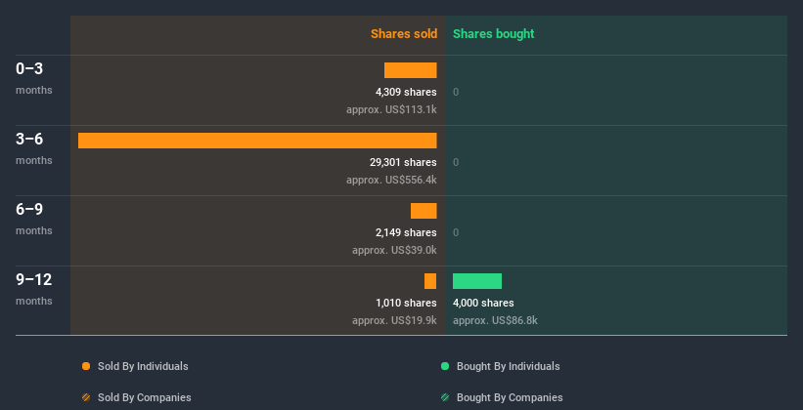Click the 3–6 months row label
The width and height of the screenshot is (803, 410).
pyautogui.click(x=34, y=148)
